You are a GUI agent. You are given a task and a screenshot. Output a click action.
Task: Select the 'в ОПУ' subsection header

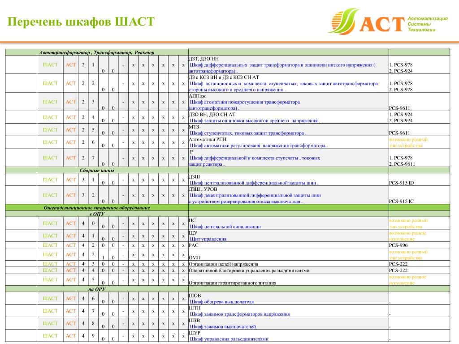pos(97,214)
